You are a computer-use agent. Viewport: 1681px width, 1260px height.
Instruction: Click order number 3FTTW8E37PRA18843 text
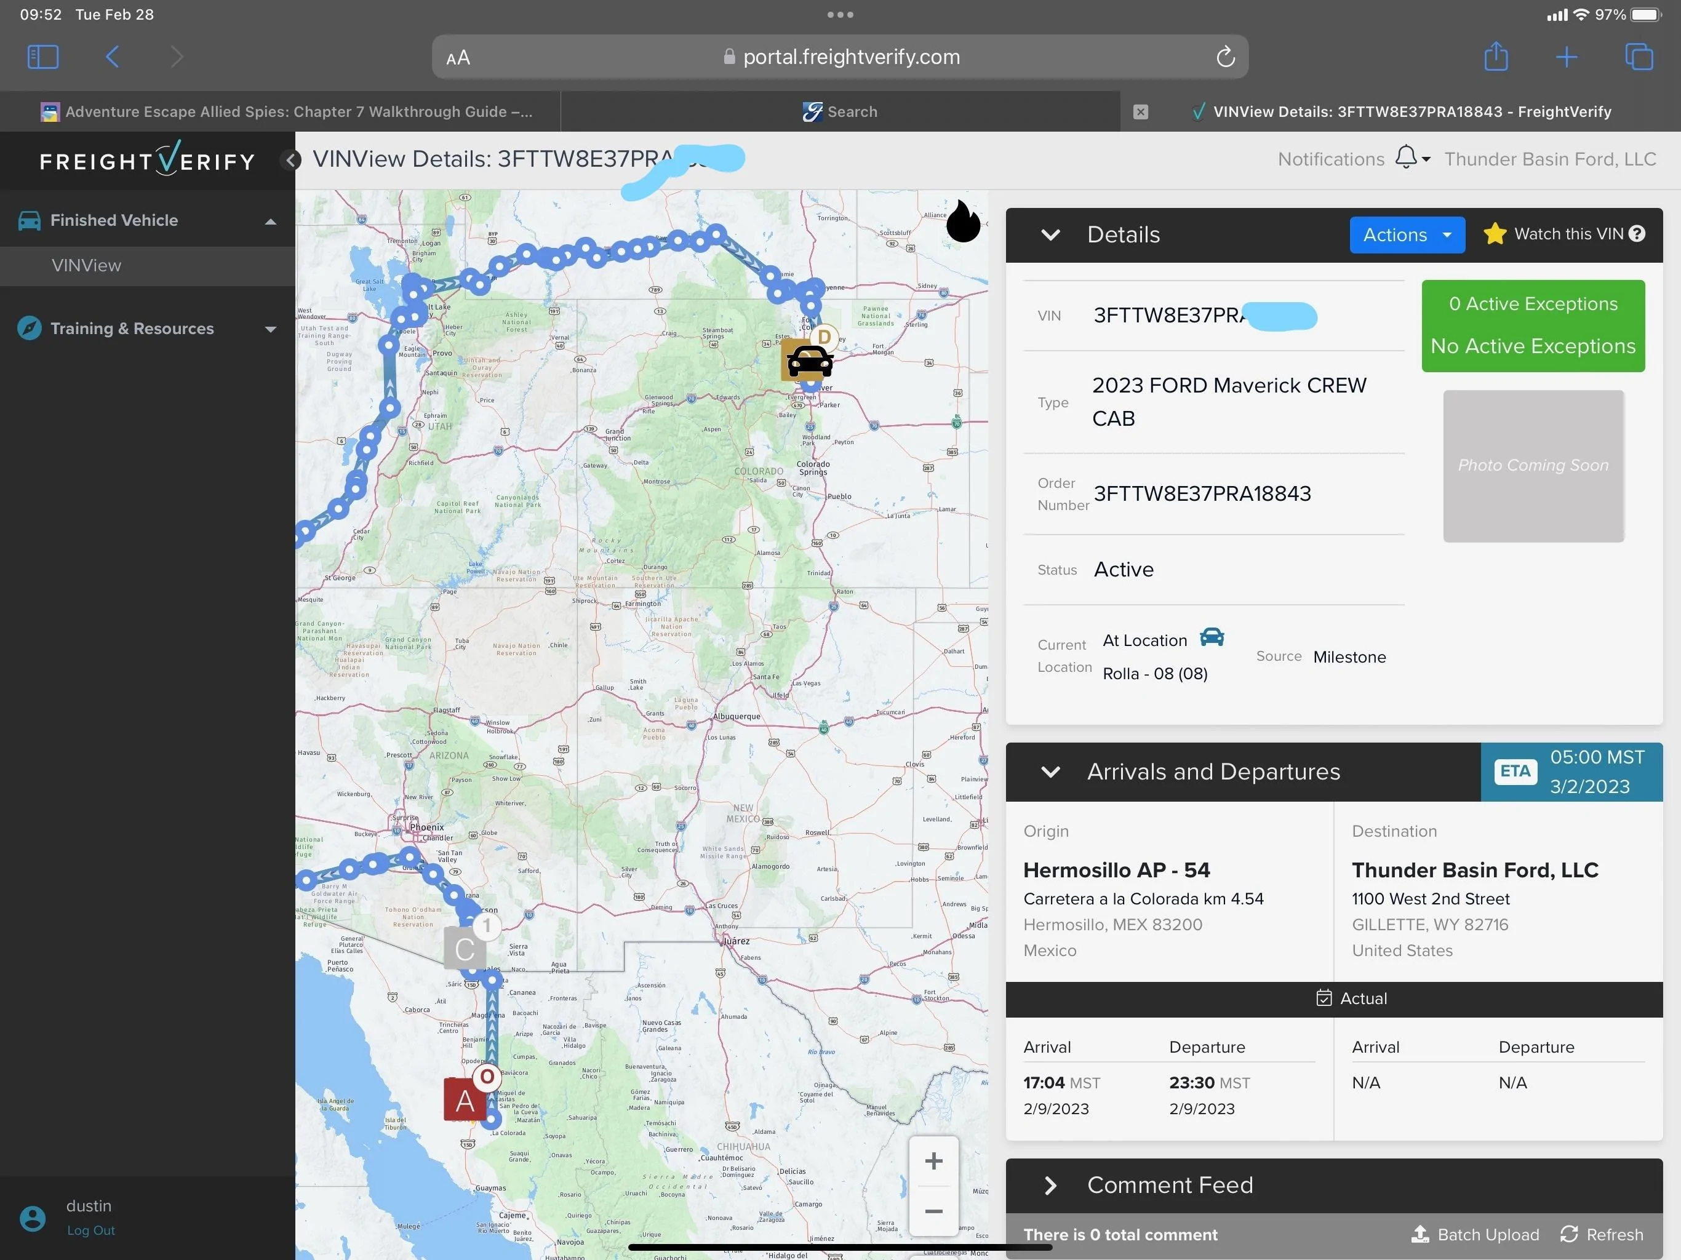pos(1202,494)
